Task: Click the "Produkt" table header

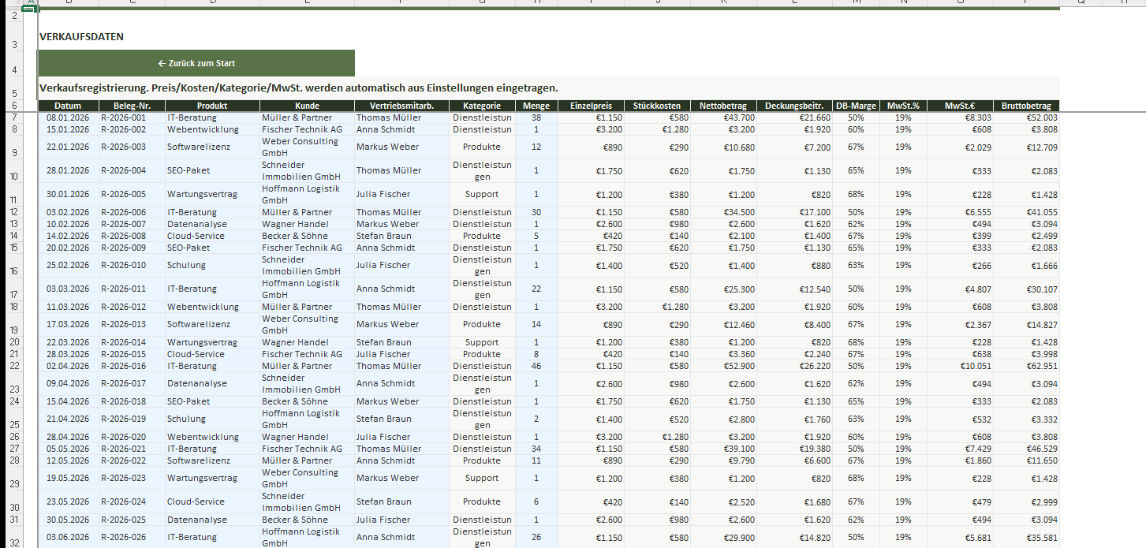Action: click(212, 106)
